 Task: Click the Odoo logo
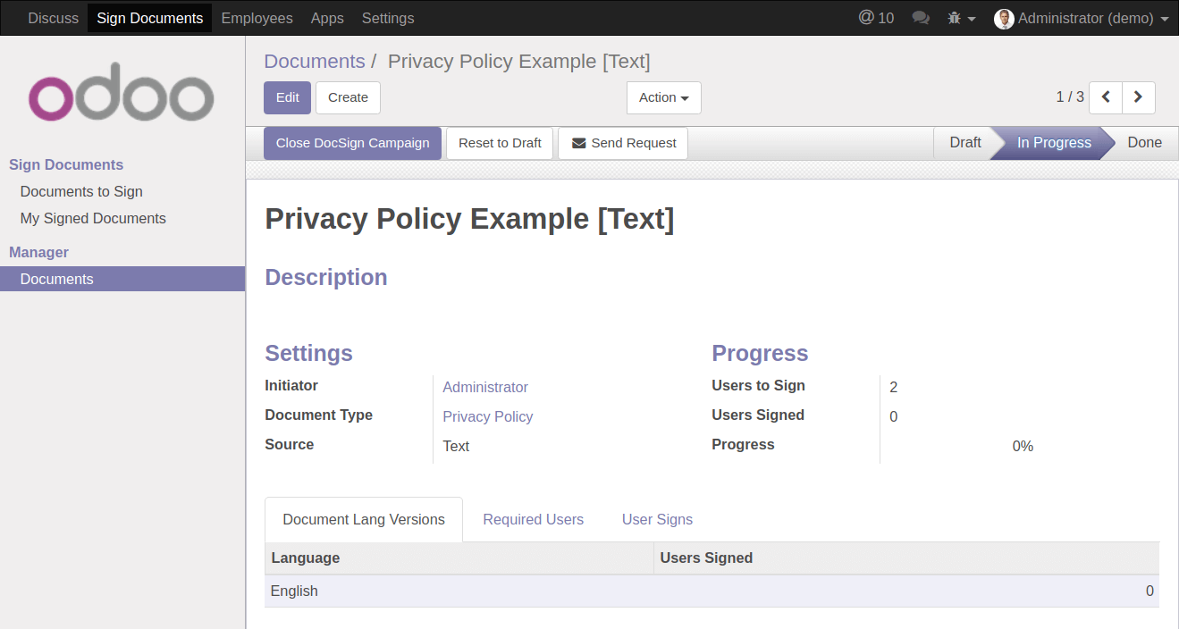tap(122, 92)
